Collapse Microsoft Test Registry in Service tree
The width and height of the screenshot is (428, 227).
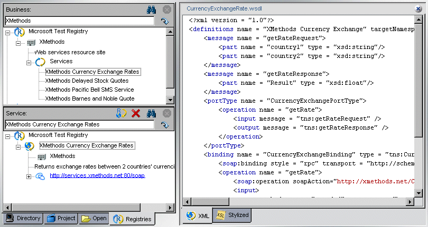click(7, 136)
